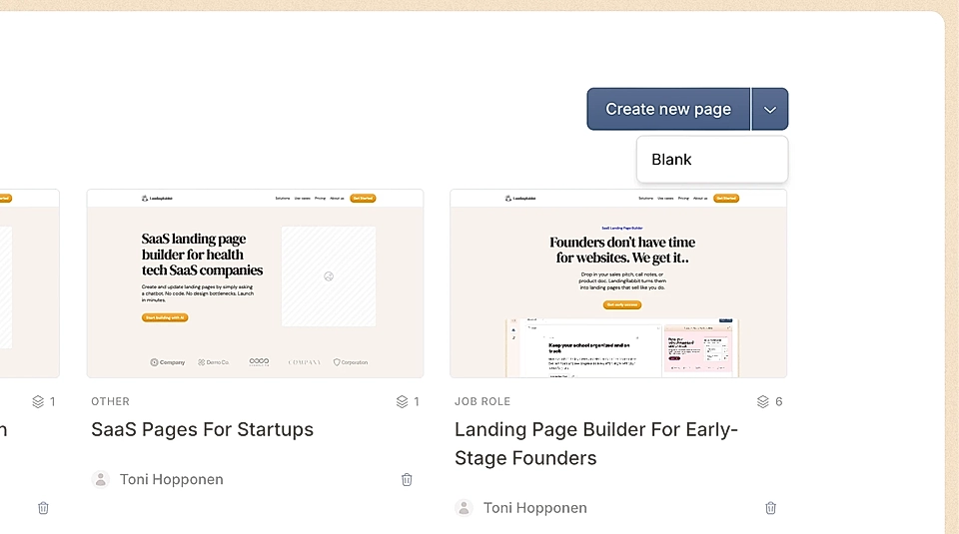Click Toni Hopponen name under SaaS Pages card
This screenshot has height=534, width=959.
click(x=171, y=479)
